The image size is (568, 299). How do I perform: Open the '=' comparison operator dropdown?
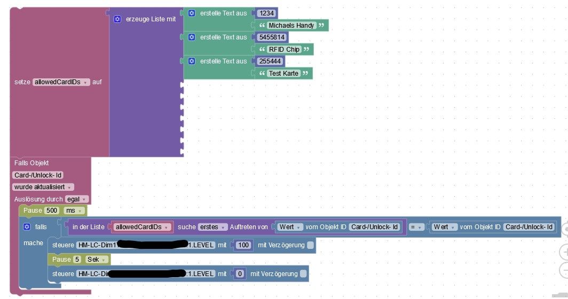pos(416,227)
